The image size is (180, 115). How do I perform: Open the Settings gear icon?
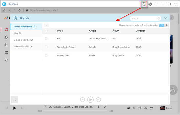150,4
